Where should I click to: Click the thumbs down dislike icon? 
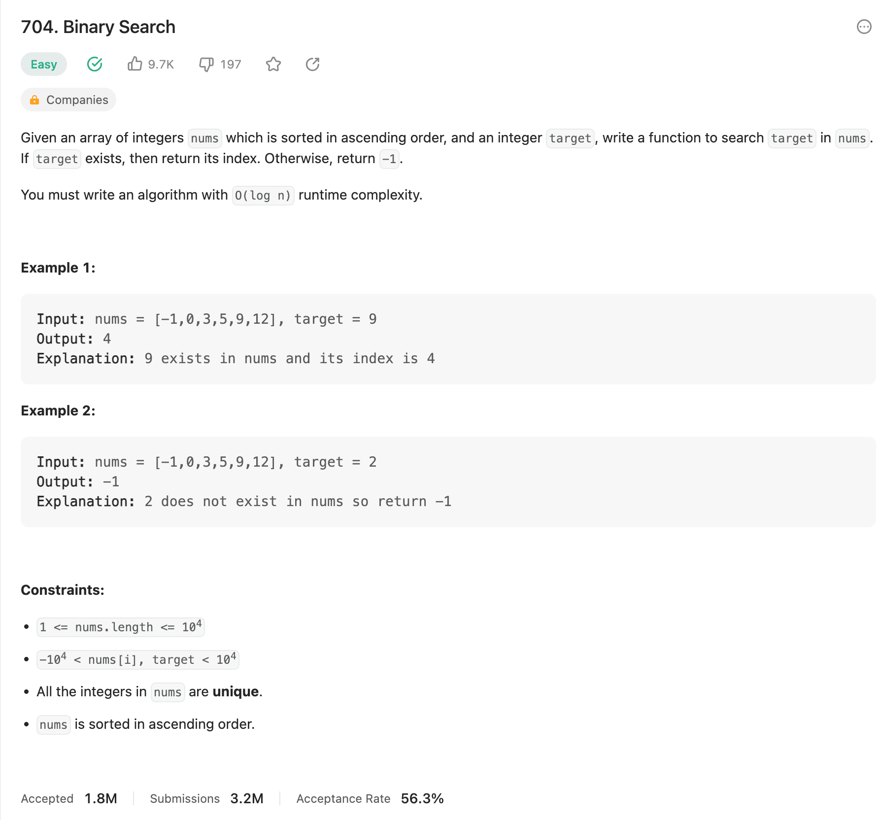click(206, 64)
